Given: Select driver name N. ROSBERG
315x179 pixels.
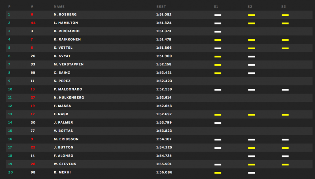Looking at the screenshot, I should pos(65,15).
